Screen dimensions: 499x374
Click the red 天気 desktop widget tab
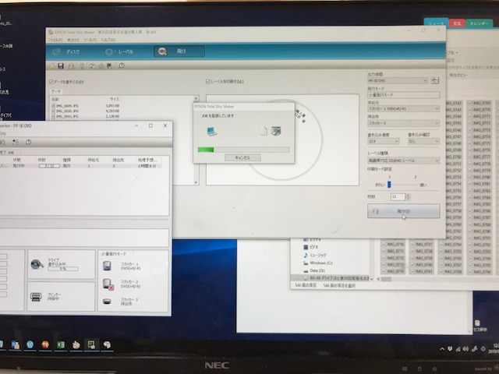pos(457,23)
